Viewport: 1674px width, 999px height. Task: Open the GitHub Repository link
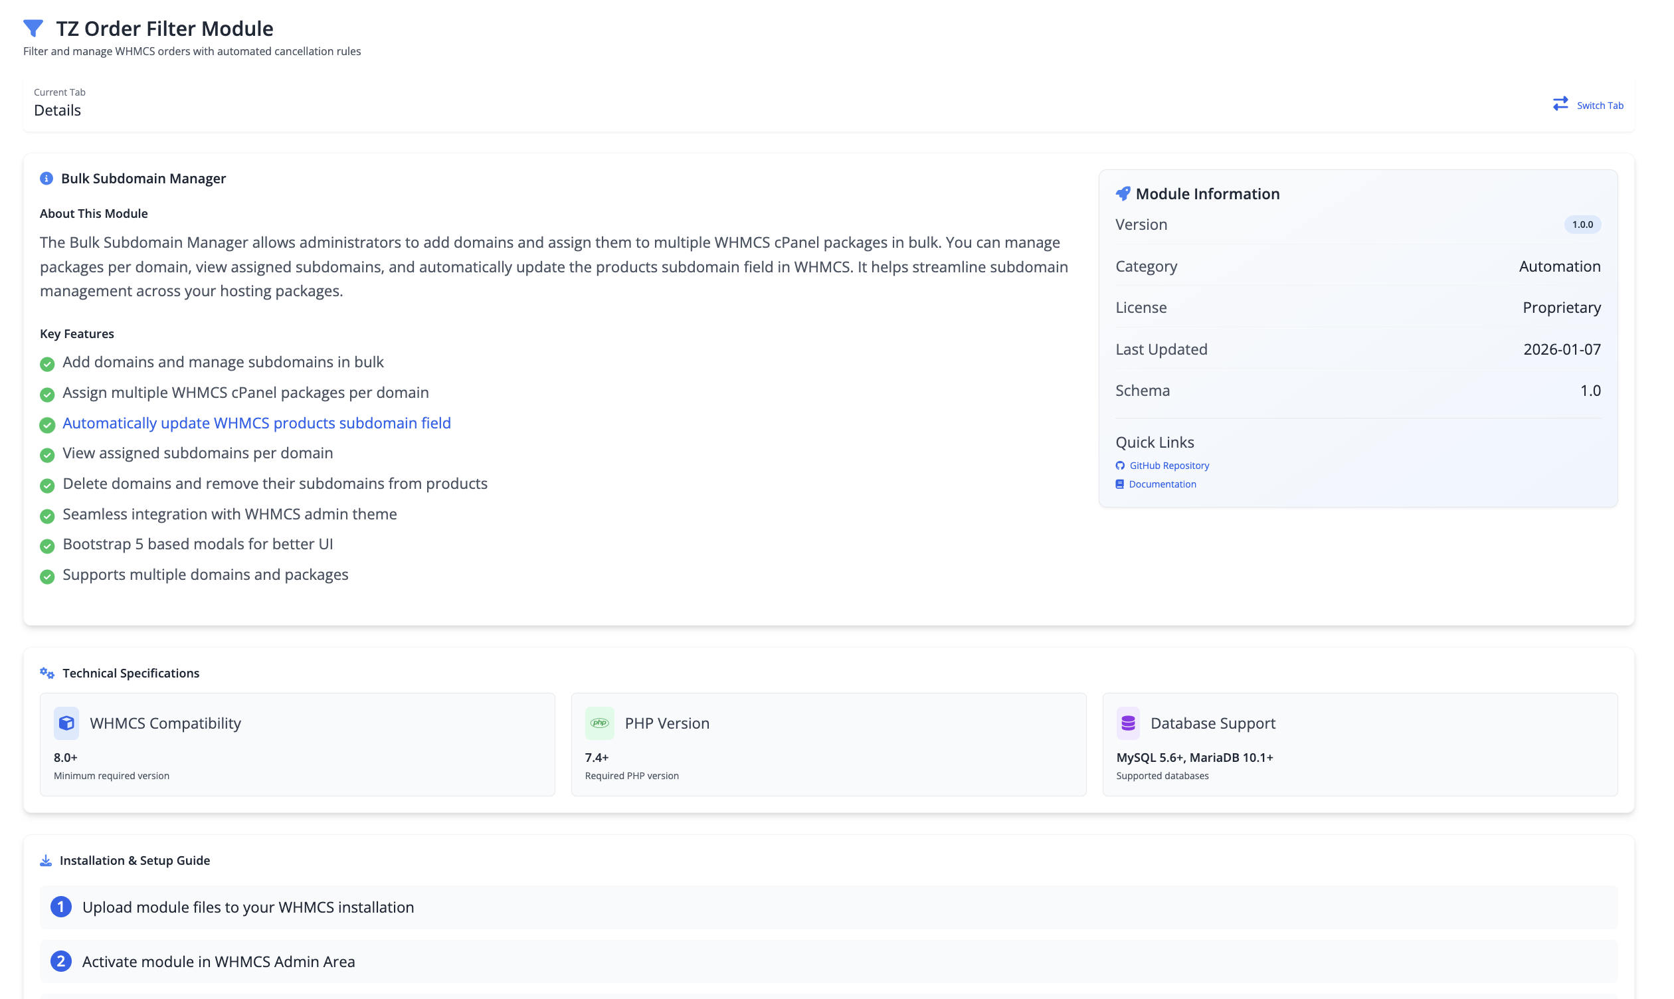pyautogui.click(x=1169, y=465)
